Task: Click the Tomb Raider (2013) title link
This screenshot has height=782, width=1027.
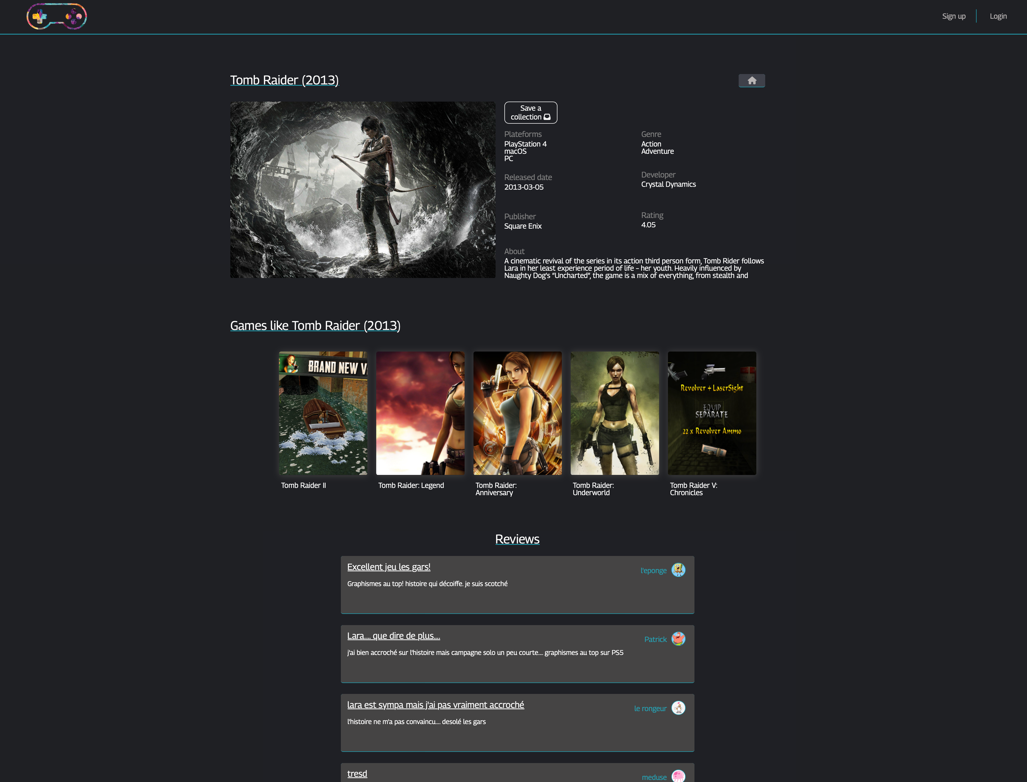Action: coord(285,79)
